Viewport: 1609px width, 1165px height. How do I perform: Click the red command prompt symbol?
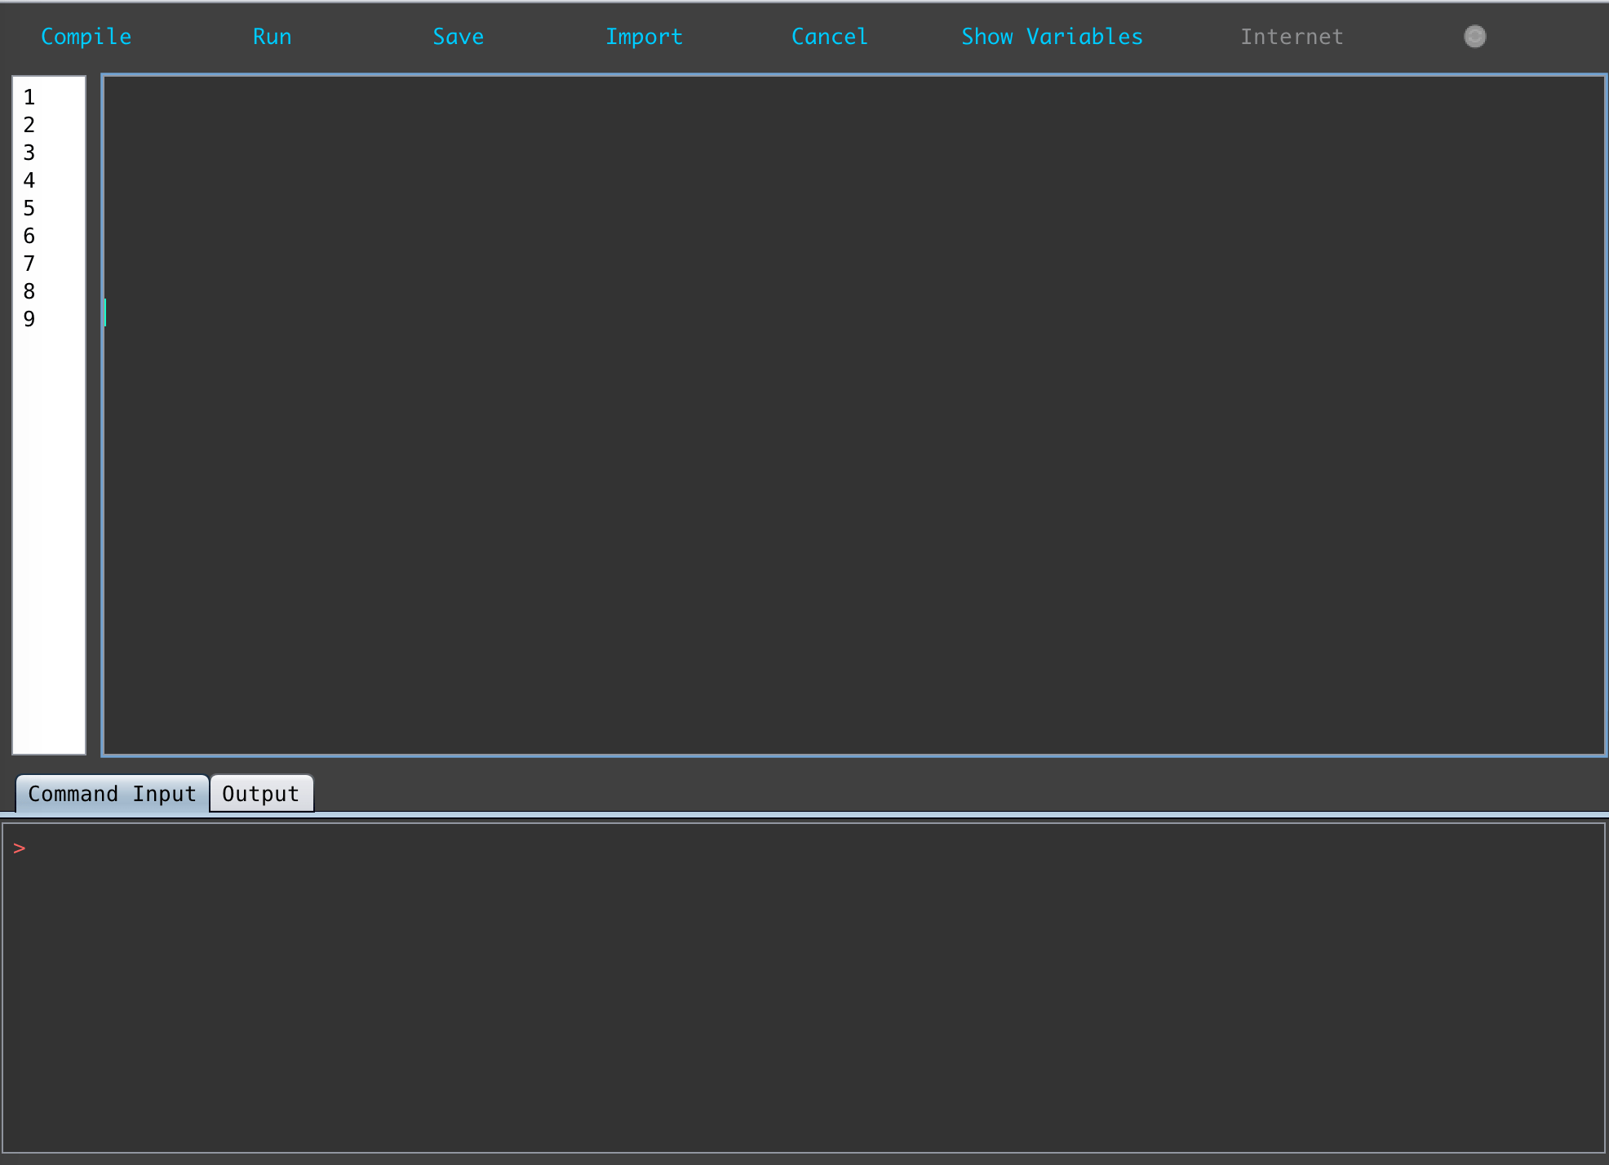point(20,848)
